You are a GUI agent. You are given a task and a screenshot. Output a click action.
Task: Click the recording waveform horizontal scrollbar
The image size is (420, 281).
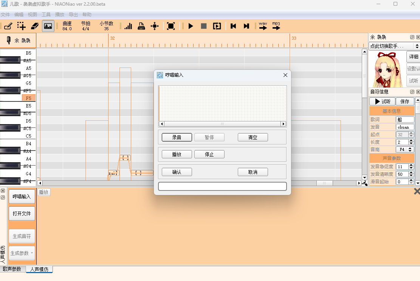pyautogui.click(x=222, y=124)
